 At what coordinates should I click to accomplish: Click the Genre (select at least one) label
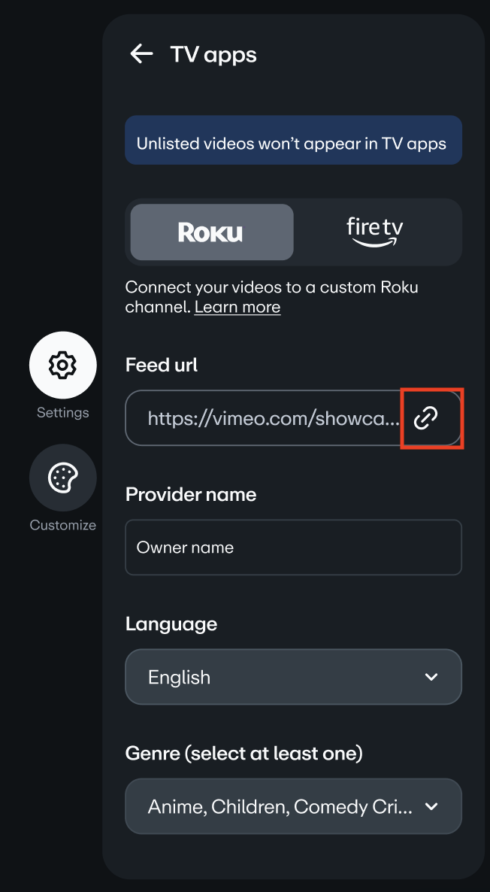click(x=244, y=752)
